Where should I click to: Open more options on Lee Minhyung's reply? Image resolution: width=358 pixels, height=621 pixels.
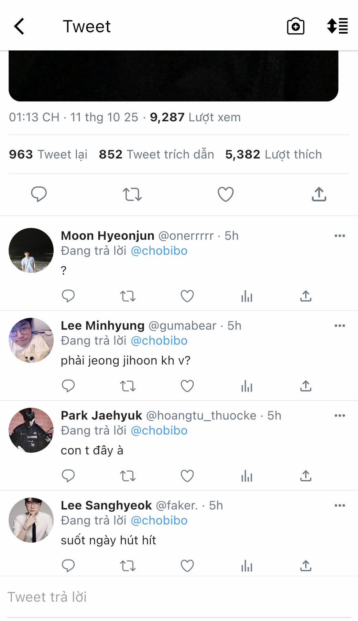tap(340, 326)
